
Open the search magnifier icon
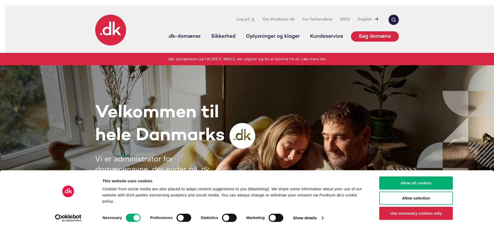[x=393, y=20]
